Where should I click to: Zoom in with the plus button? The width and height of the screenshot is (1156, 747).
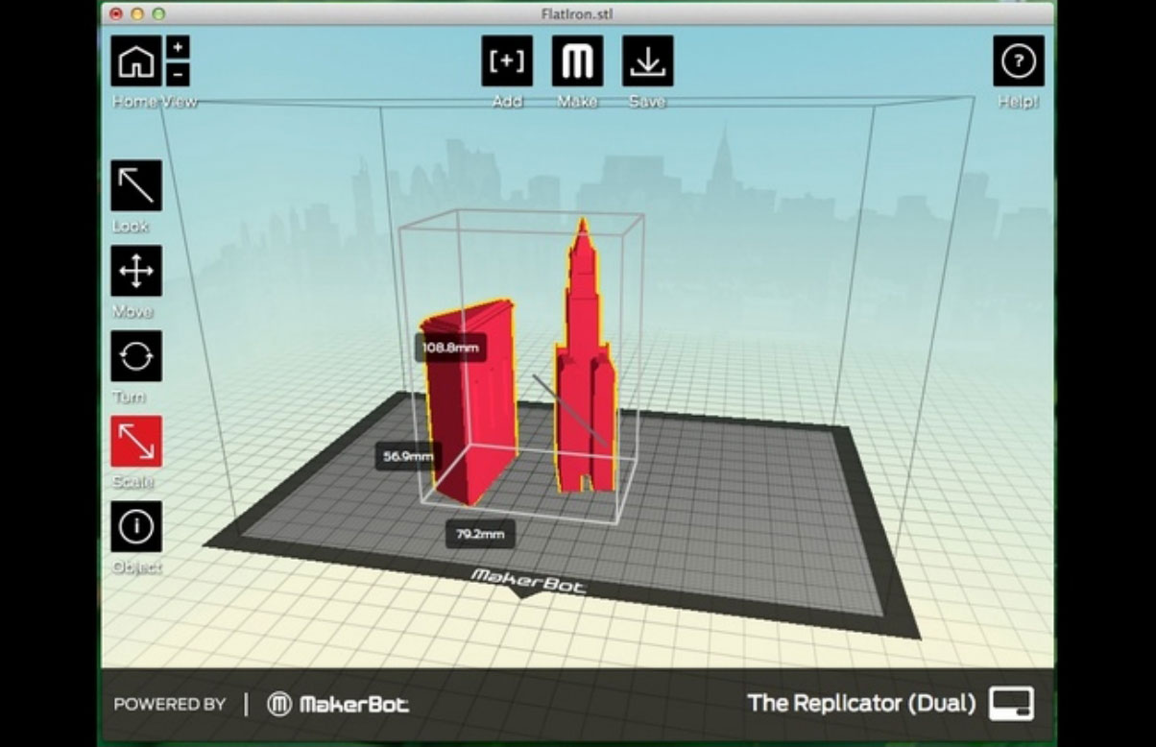[179, 48]
